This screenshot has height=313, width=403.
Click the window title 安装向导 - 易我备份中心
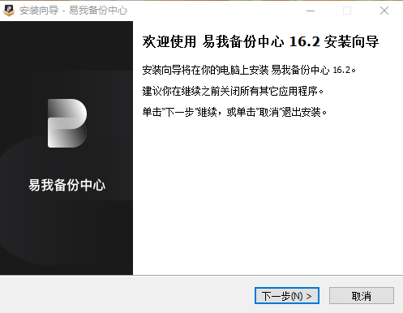click(73, 11)
